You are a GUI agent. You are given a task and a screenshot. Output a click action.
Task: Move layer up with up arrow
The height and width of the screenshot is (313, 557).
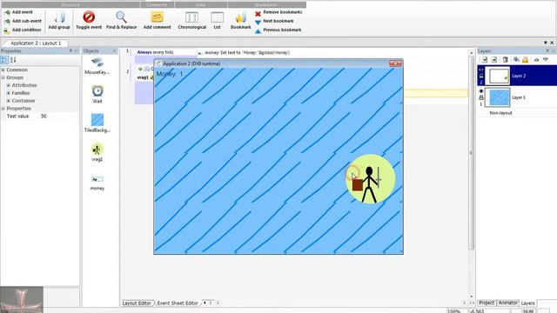click(x=536, y=60)
